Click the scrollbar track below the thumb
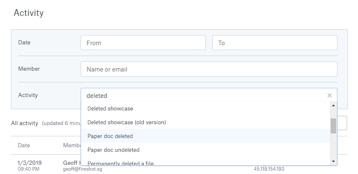This screenshot has width=358, height=174. [333, 146]
